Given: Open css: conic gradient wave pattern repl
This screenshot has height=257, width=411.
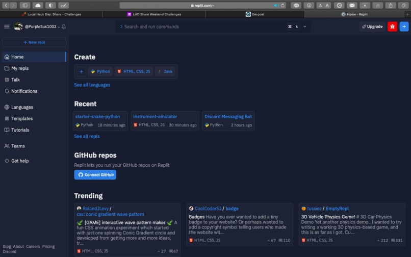Looking at the screenshot, I should point(110,215).
